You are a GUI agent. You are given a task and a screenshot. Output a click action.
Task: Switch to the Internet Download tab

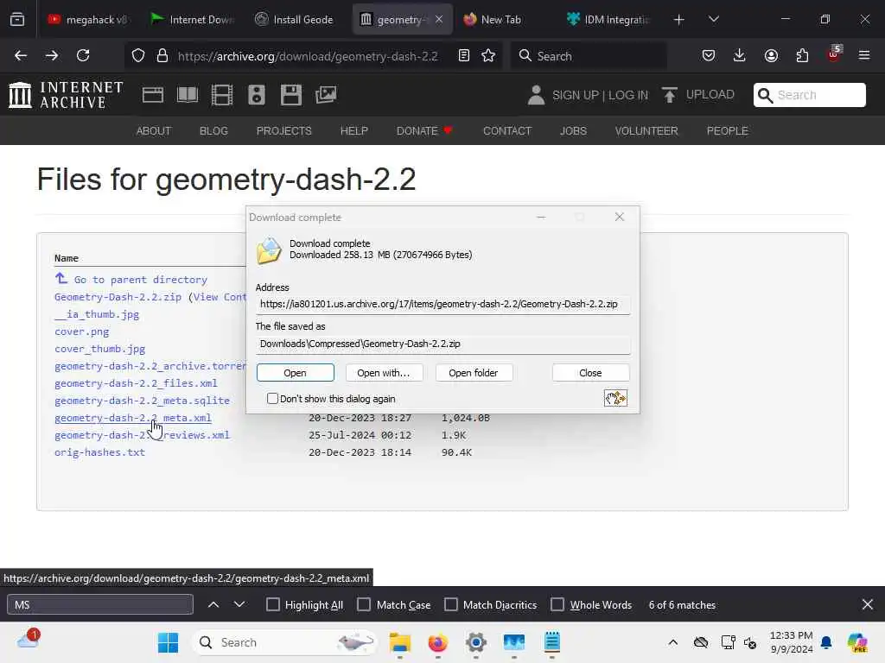click(x=193, y=20)
